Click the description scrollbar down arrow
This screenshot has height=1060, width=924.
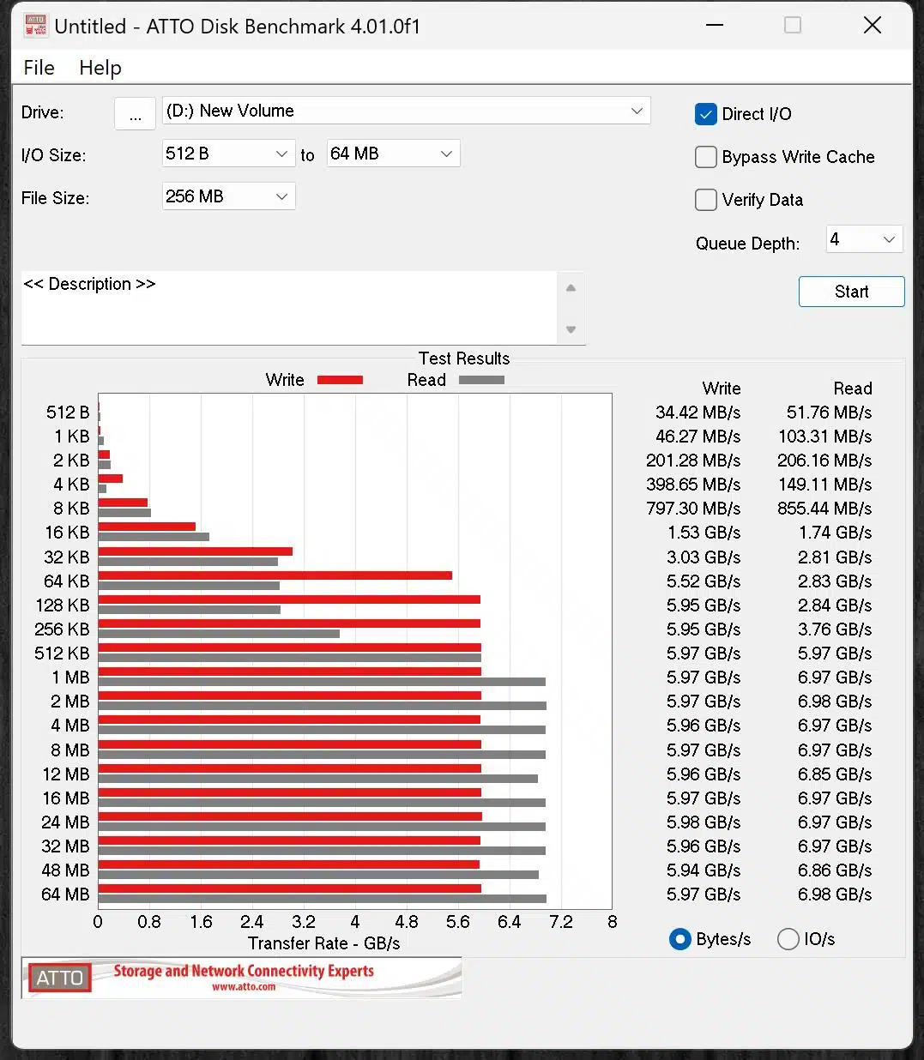(x=571, y=329)
